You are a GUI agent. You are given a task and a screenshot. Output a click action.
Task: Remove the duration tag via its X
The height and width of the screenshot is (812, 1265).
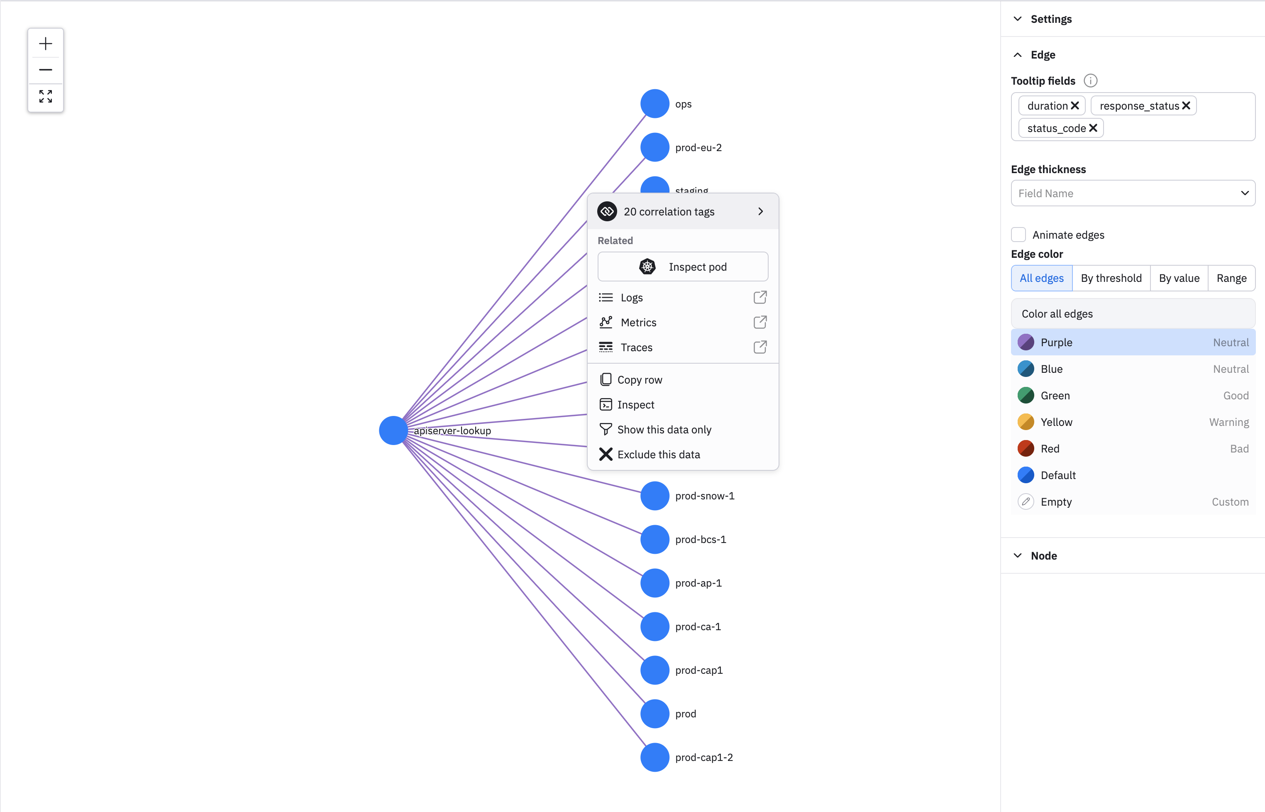[1075, 105]
